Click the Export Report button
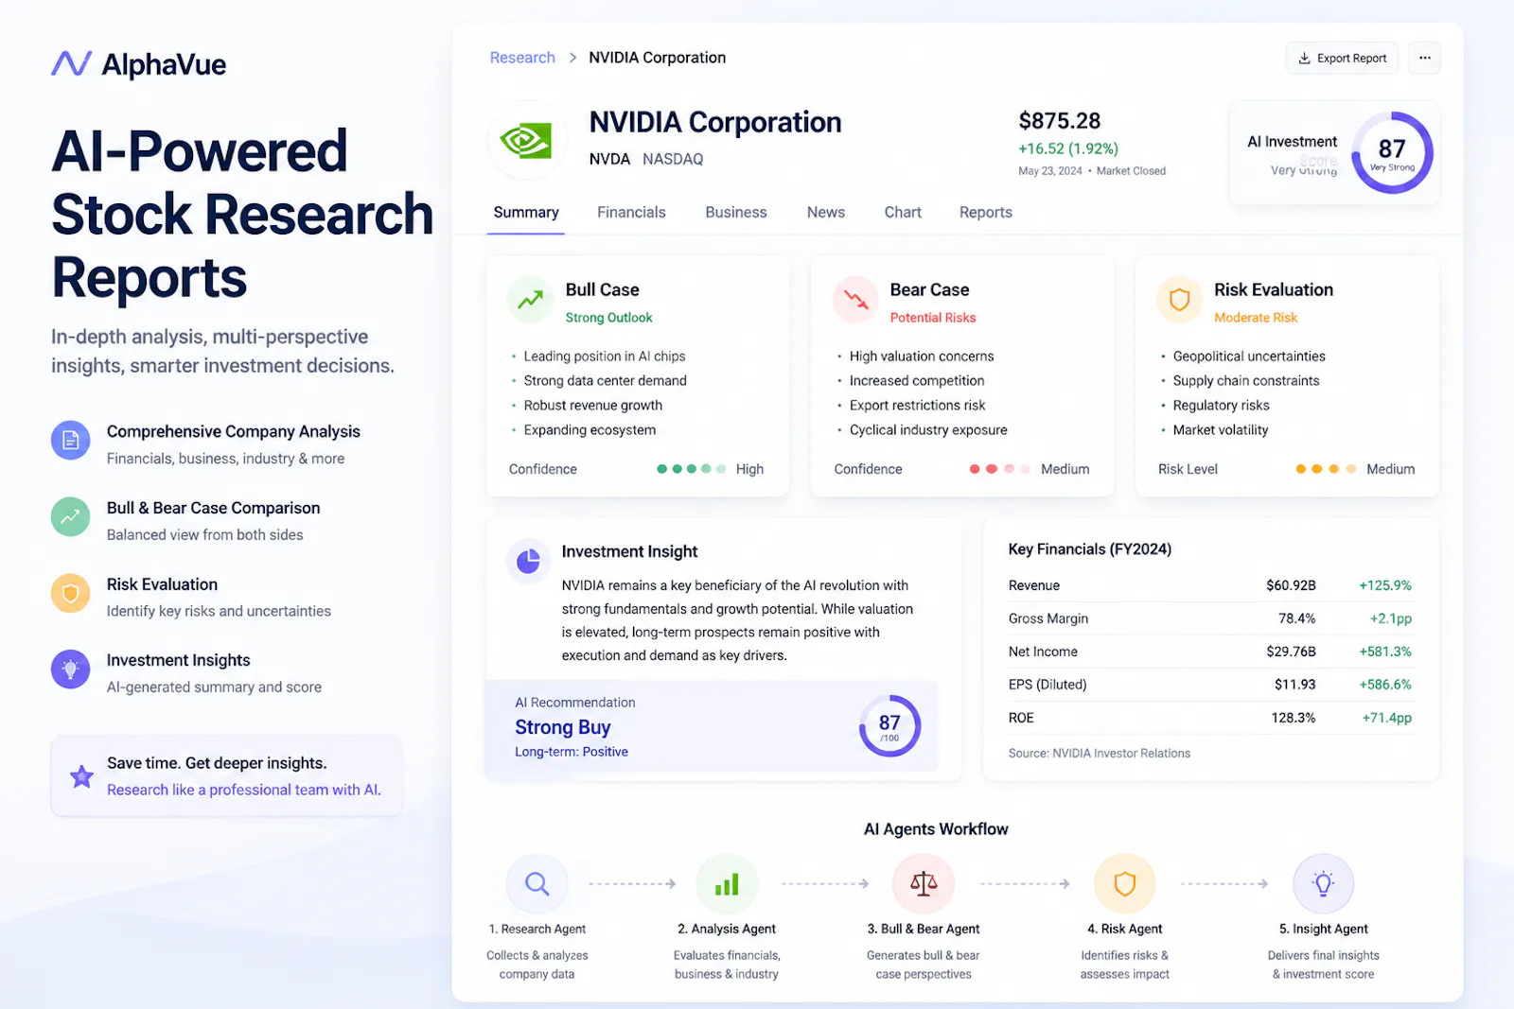 [x=1342, y=58]
